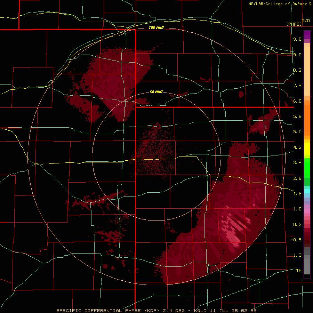Click the 9.8 color scale value

pyautogui.click(x=297, y=39)
